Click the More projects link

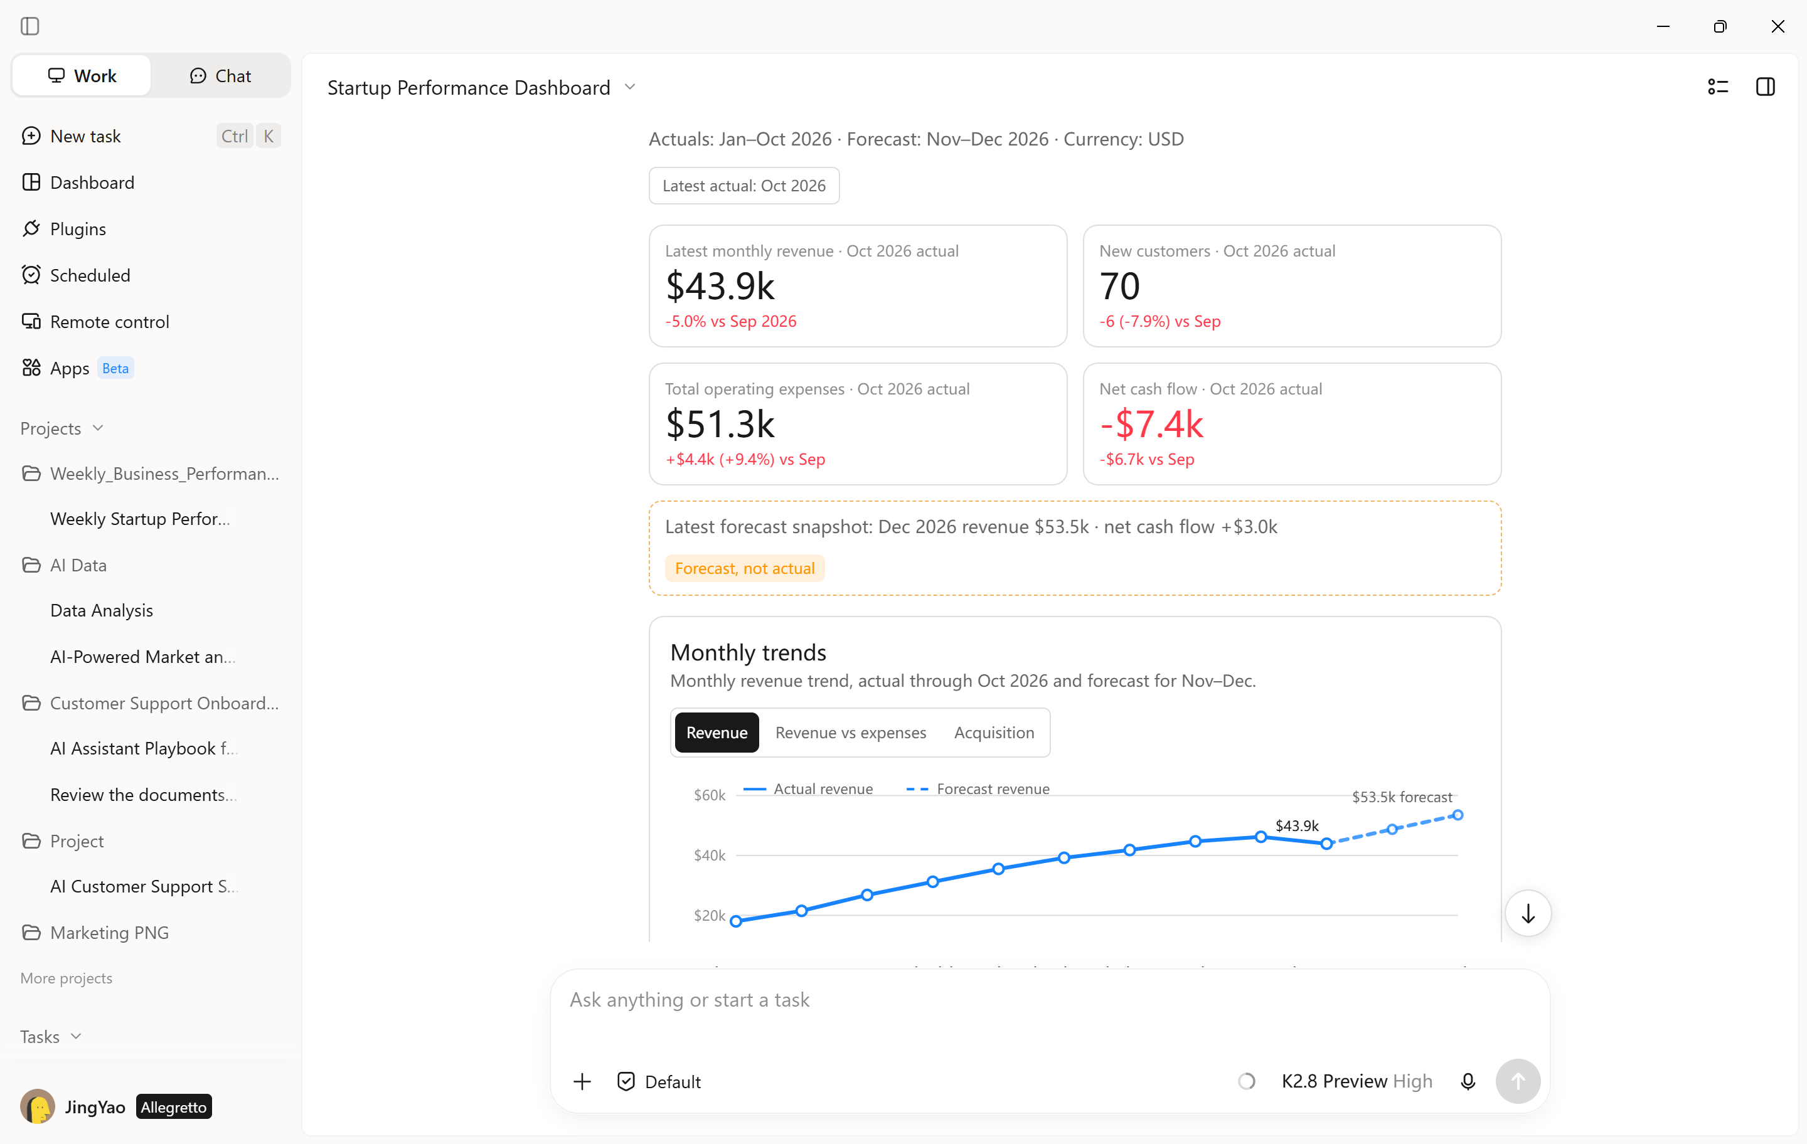point(66,977)
